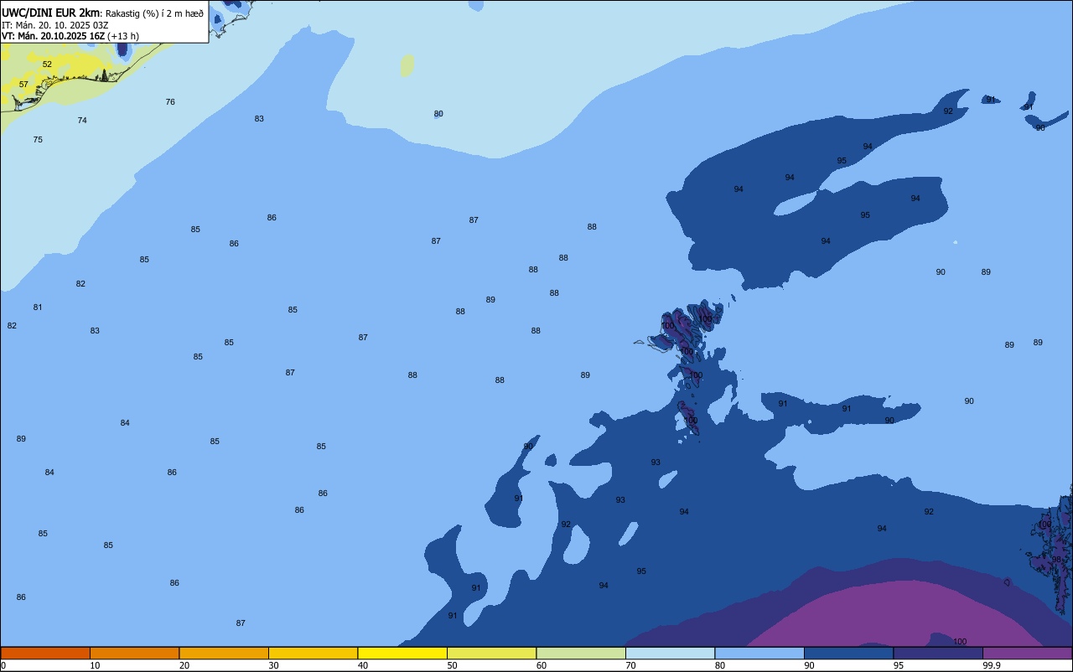The image size is (1073, 672).
Task: Click the legend tick label '70'
Action: coord(630,665)
